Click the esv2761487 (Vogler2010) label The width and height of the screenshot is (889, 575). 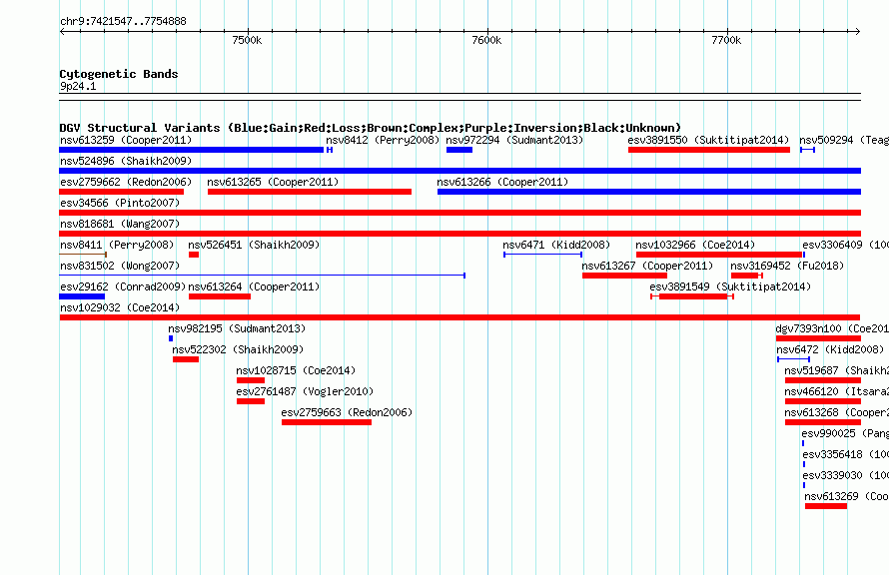pyautogui.click(x=305, y=391)
